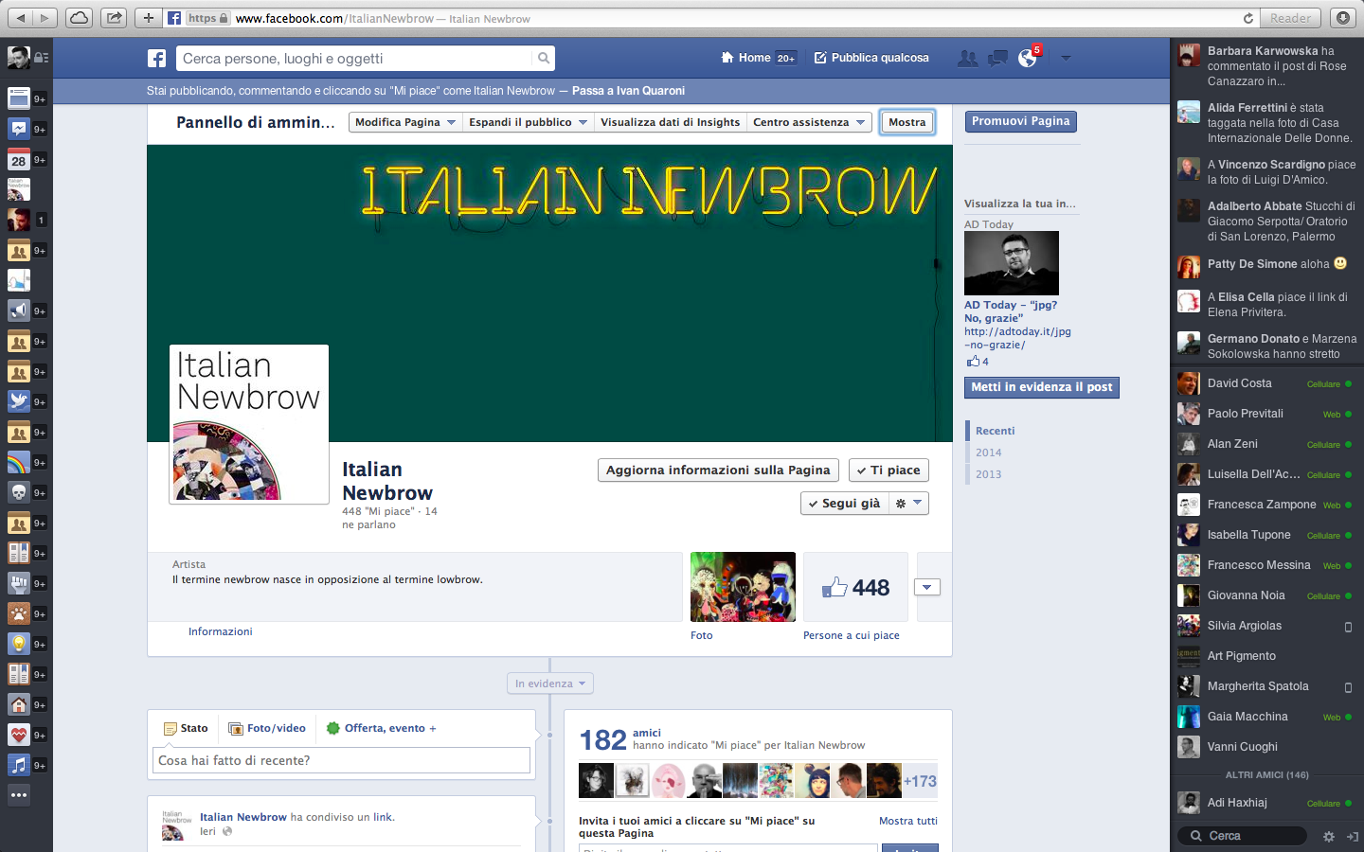This screenshot has width=1364, height=852.
Task: Toggle the 'Ti piace' like button
Action: (x=888, y=470)
